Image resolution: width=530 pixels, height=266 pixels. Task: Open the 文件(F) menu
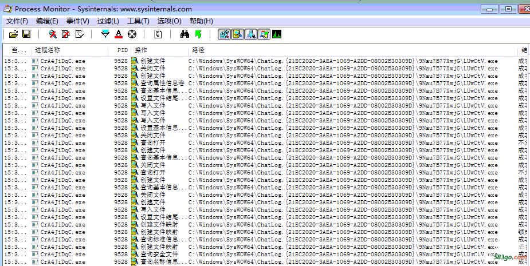(x=17, y=21)
